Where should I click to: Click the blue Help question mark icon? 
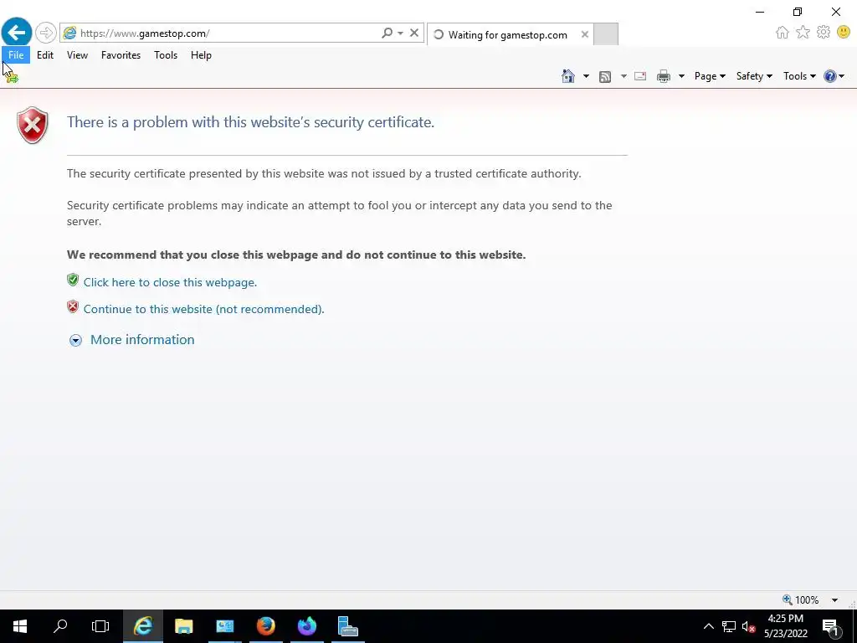pyautogui.click(x=829, y=76)
